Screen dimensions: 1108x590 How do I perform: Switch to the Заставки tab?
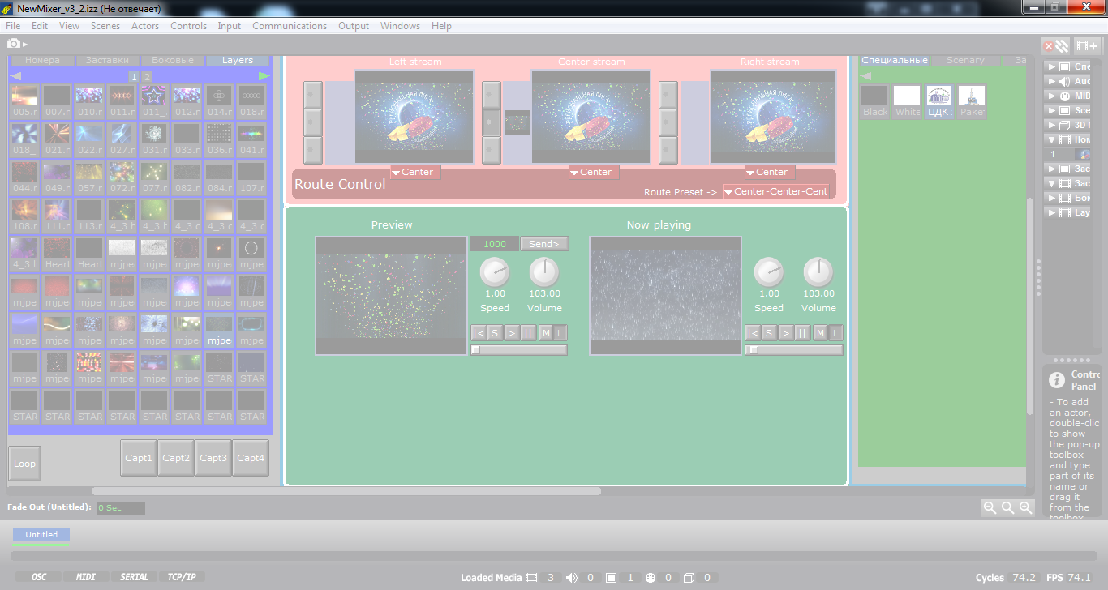[107, 61]
